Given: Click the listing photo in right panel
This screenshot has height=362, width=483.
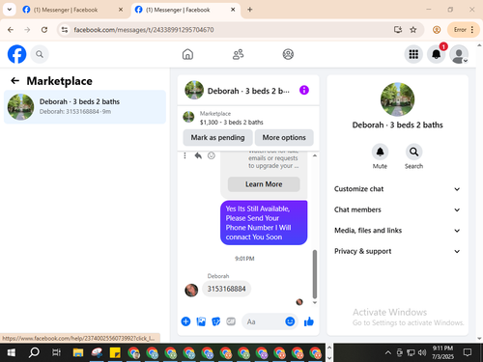Looking at the screenshot, I should pyautogui.click(x=397, y=99).
